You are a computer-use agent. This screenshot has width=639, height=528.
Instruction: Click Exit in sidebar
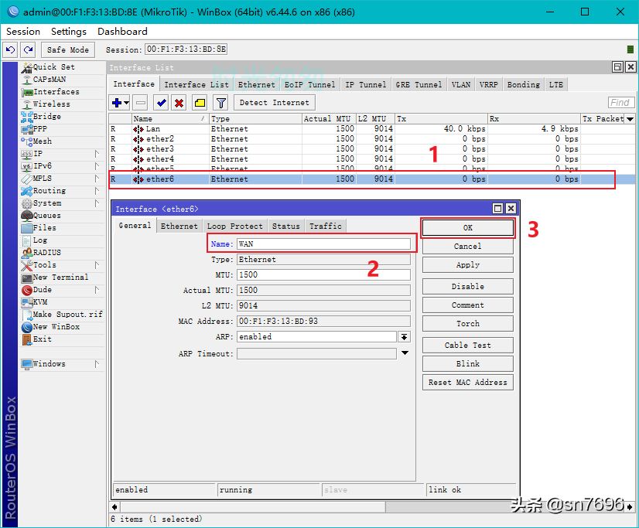(42, 339)
